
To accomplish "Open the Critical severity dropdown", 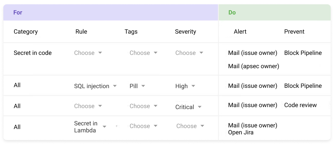I will 188,107.
